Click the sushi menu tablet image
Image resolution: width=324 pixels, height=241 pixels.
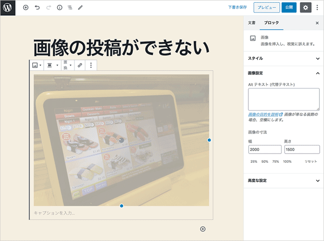(x=122, y=140)
